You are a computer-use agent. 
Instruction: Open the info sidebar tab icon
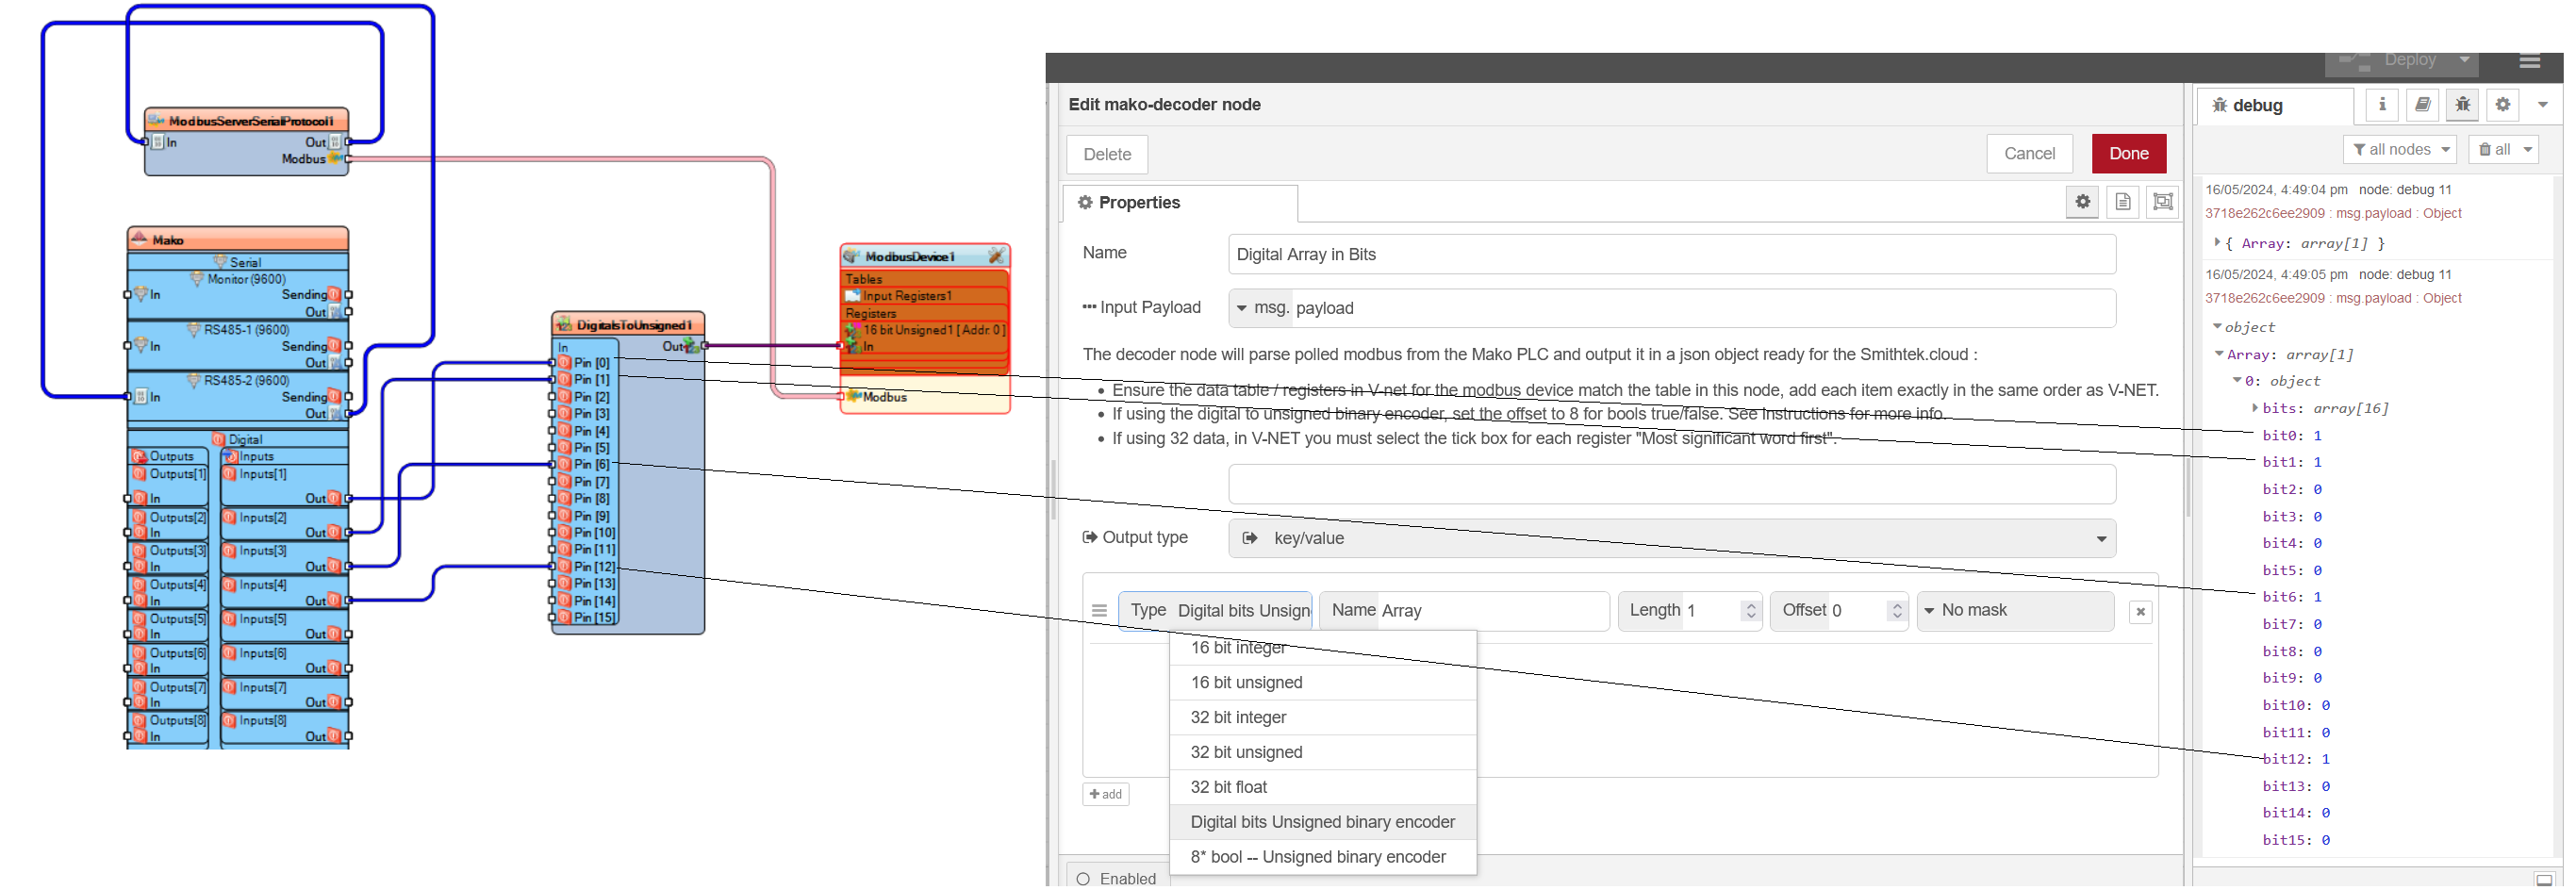[2382, 105]
